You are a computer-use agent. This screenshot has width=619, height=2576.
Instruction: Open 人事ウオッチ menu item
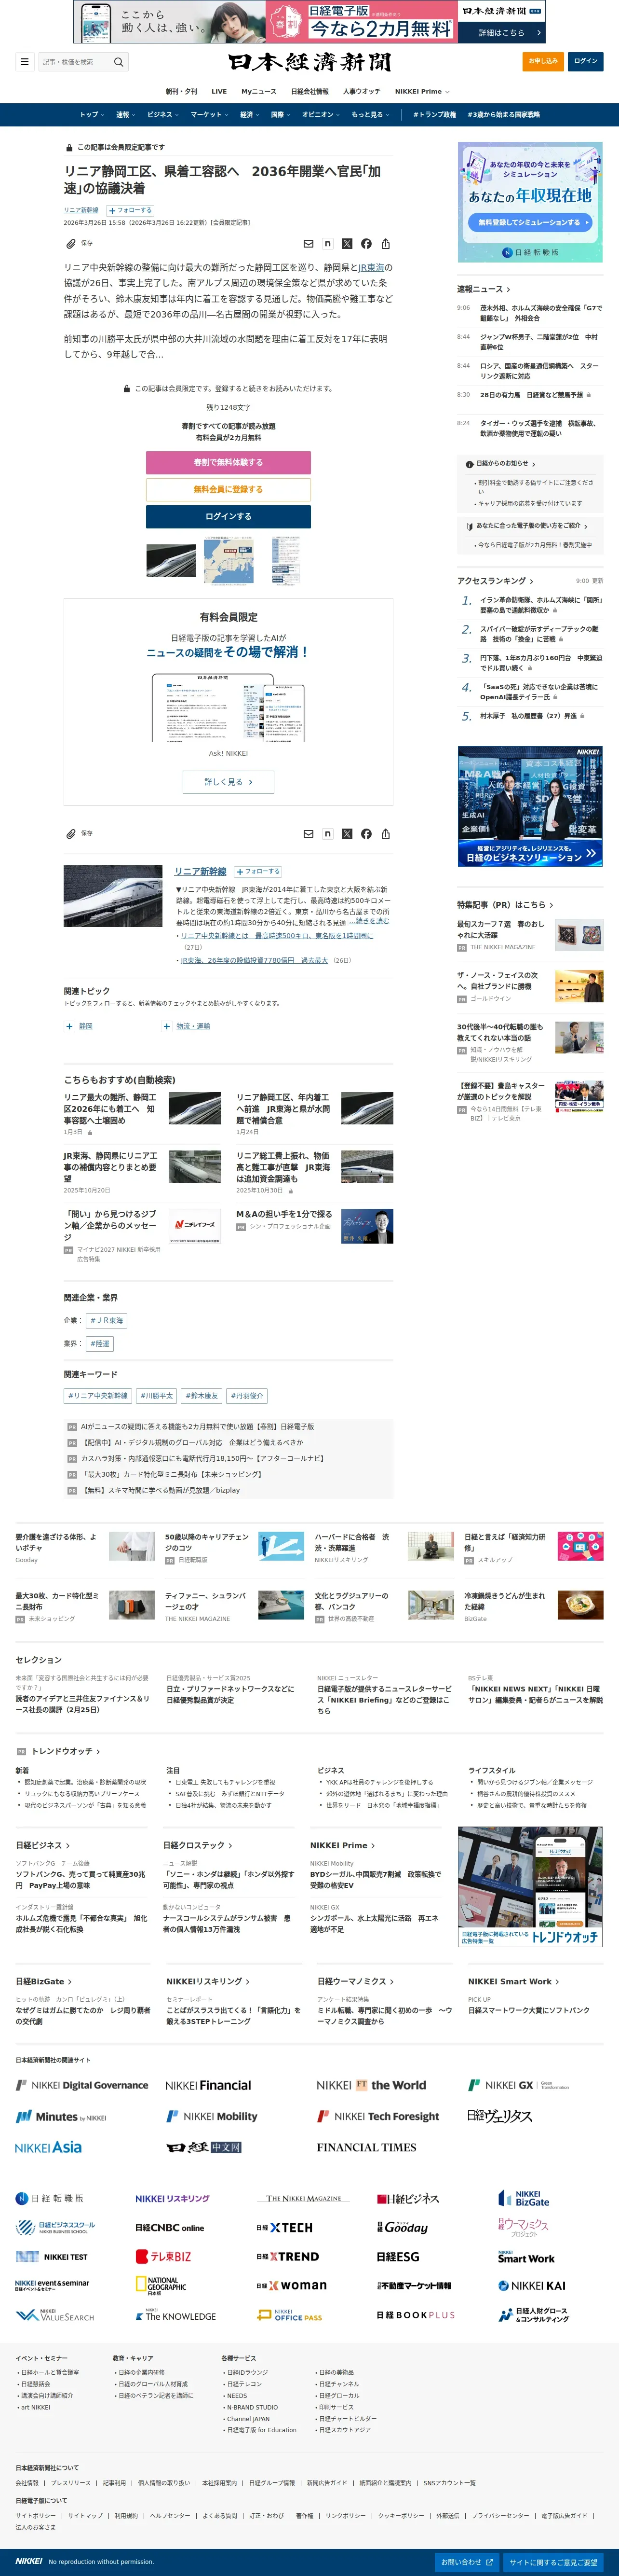pyautogui.click(x=362, y=91)
